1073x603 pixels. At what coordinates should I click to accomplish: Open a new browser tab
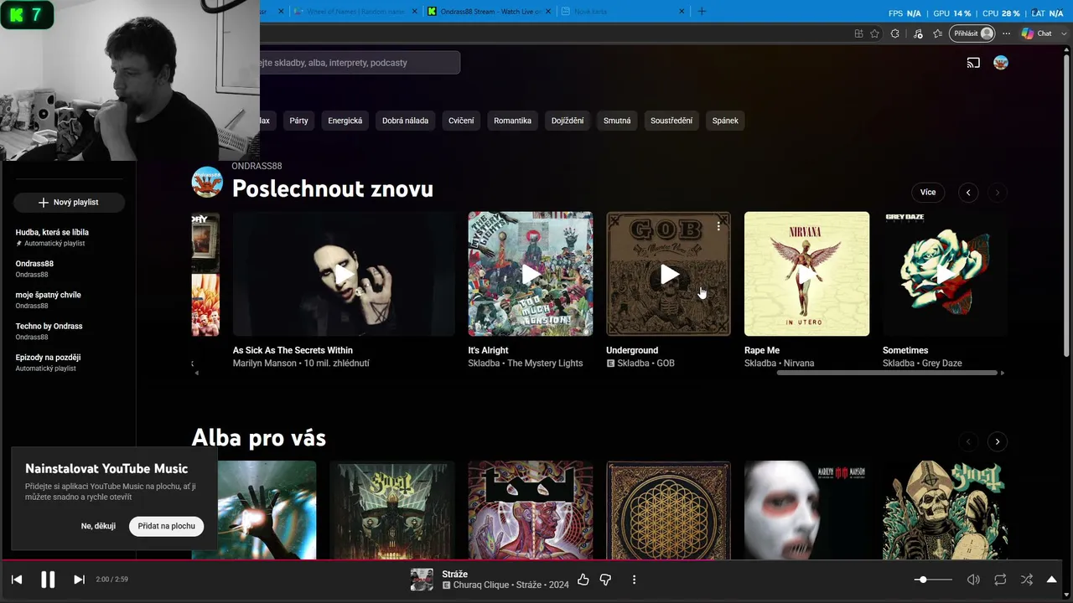coord(702,11)
